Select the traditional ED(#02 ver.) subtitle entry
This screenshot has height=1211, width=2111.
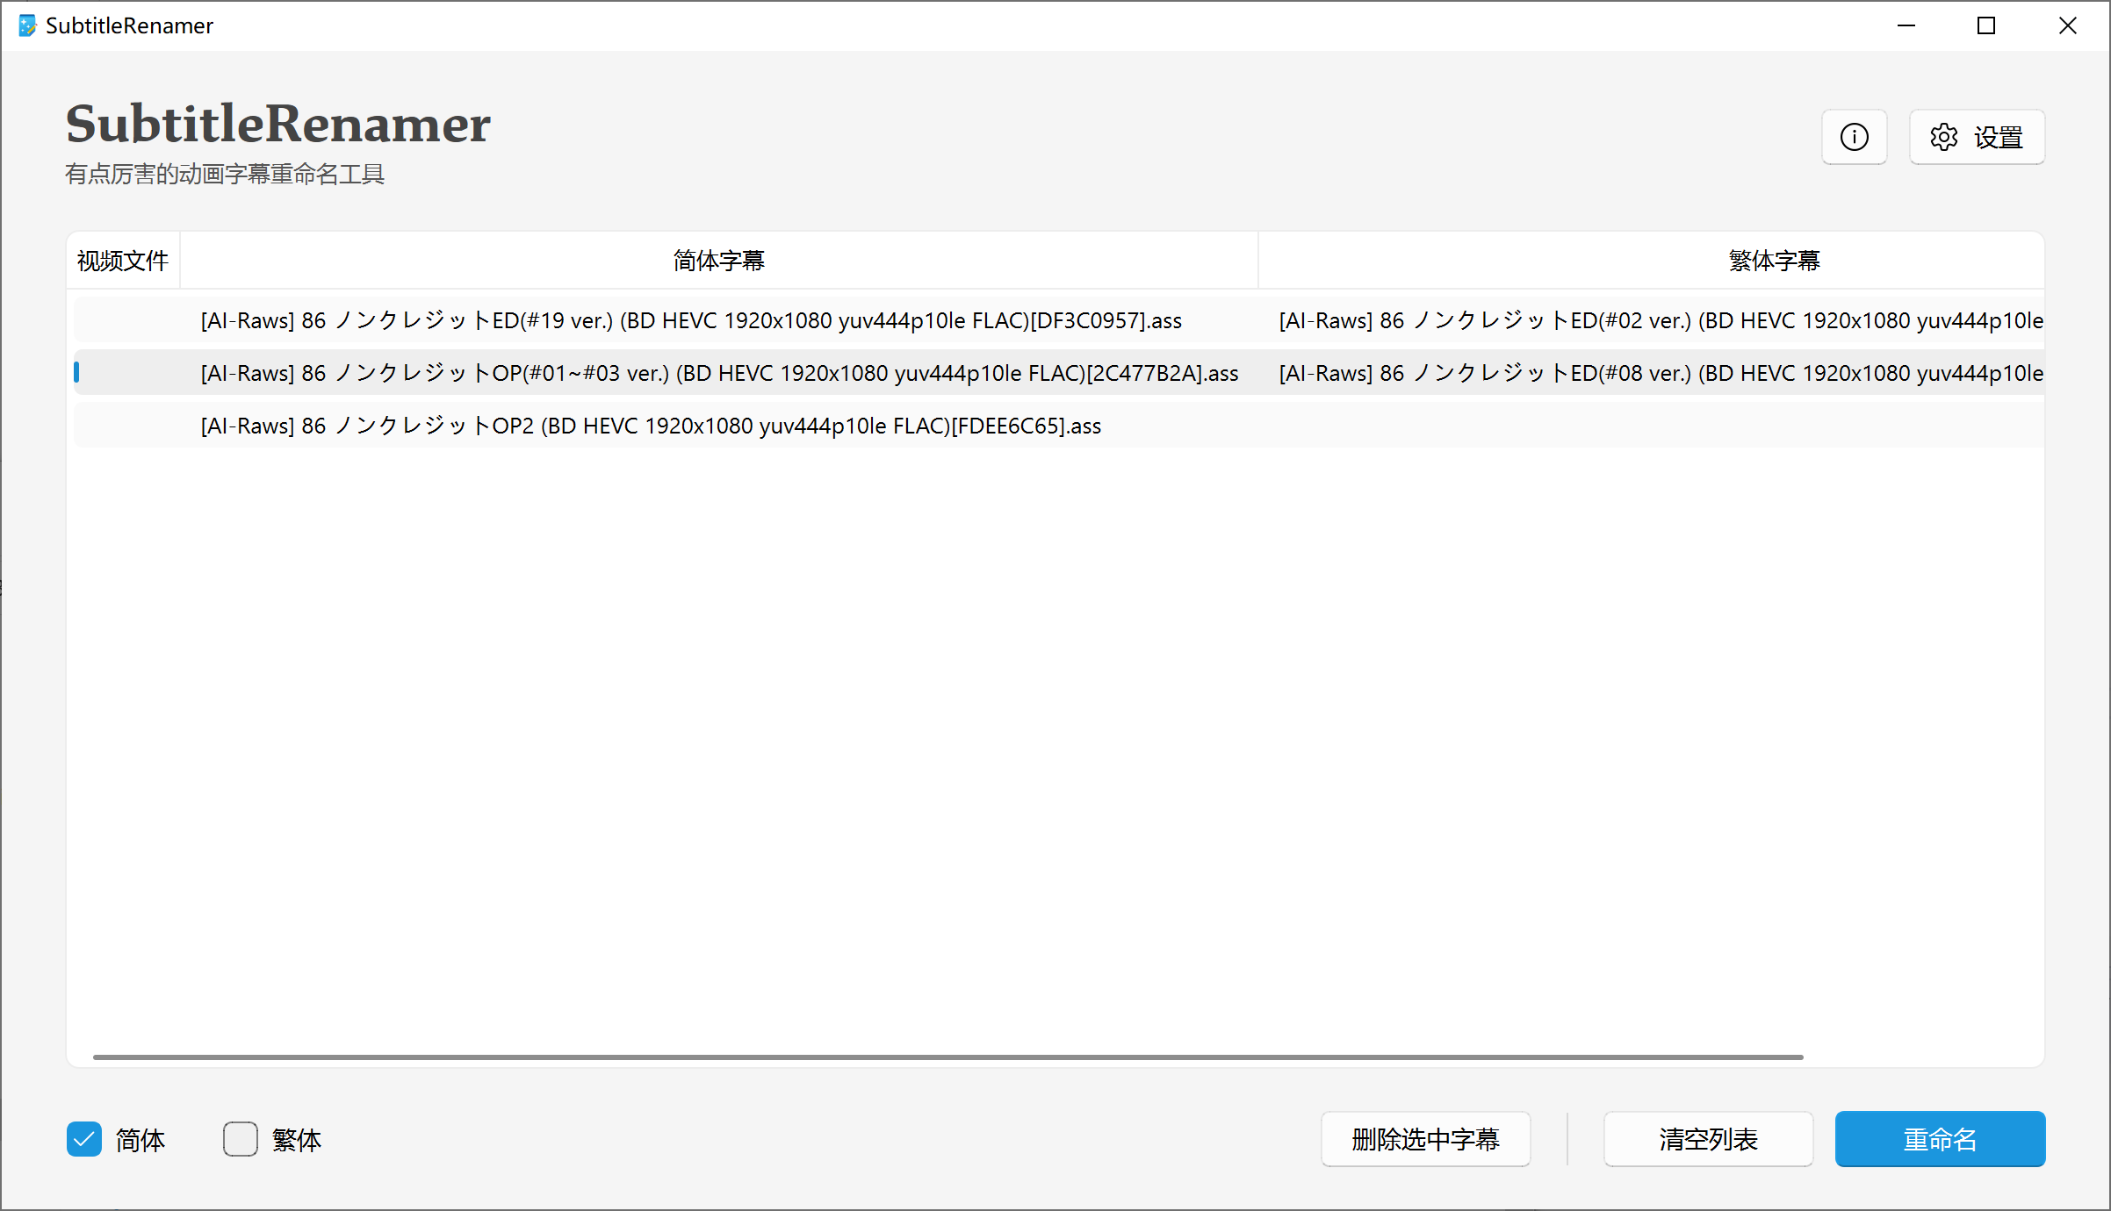1660,320
